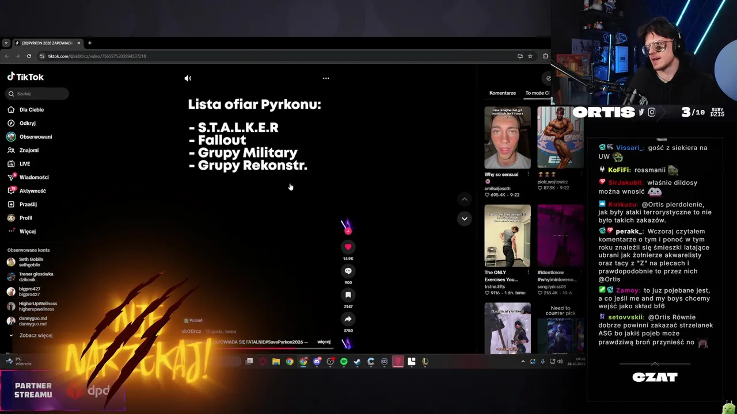Open Aktywność notifications

pyautogui.click(x=26, y=191)
